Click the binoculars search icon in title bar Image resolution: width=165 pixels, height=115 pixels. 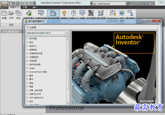(128, 4)
